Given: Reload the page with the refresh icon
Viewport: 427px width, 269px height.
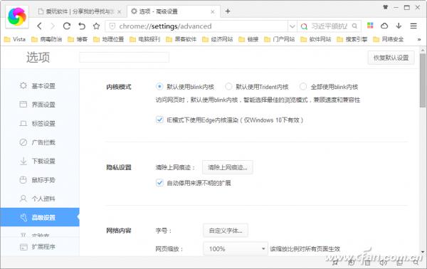Looking at the screenshot, I should (x=67, y=26).
